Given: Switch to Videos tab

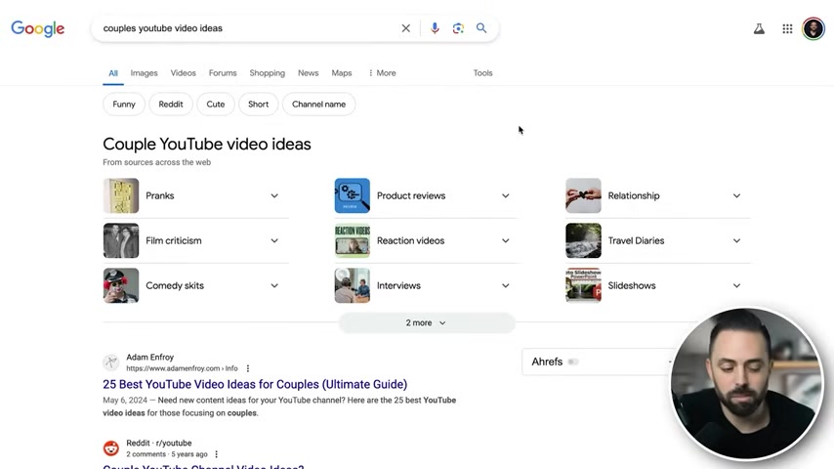Looking at the screenshot, I should pos(183,73).
